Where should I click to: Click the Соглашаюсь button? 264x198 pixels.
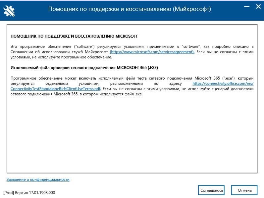[x=211, y=190]
